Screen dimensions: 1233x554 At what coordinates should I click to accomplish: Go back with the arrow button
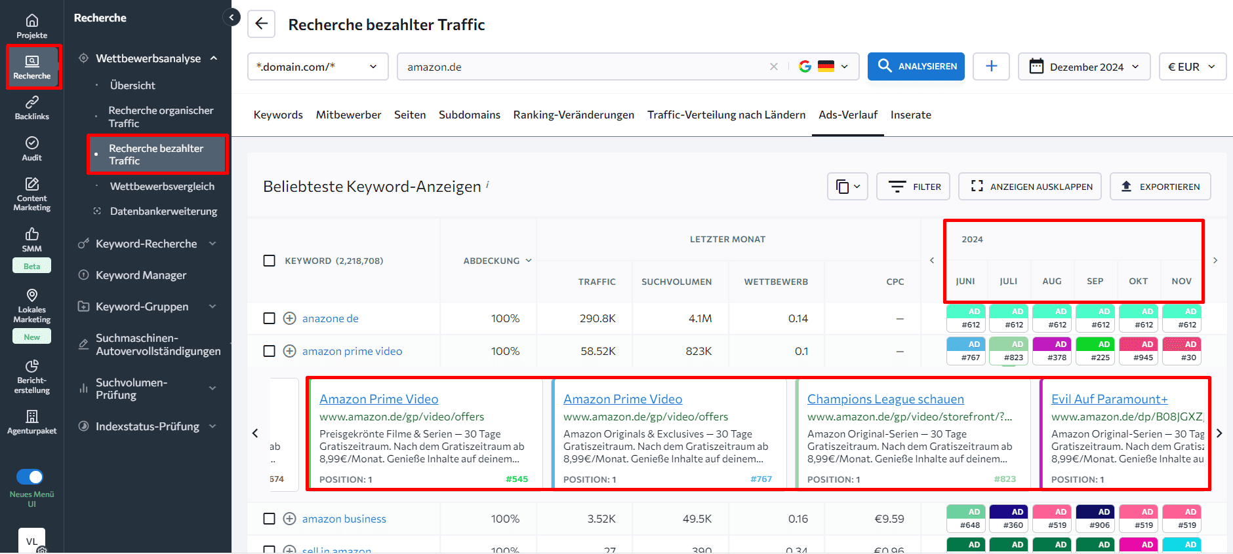coord(261,24)
